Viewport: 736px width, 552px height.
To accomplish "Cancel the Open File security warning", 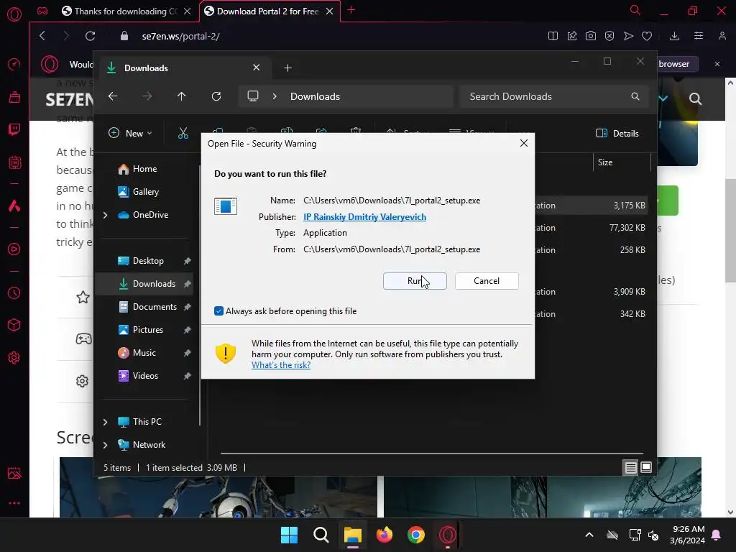I will [x=487, y=281].
